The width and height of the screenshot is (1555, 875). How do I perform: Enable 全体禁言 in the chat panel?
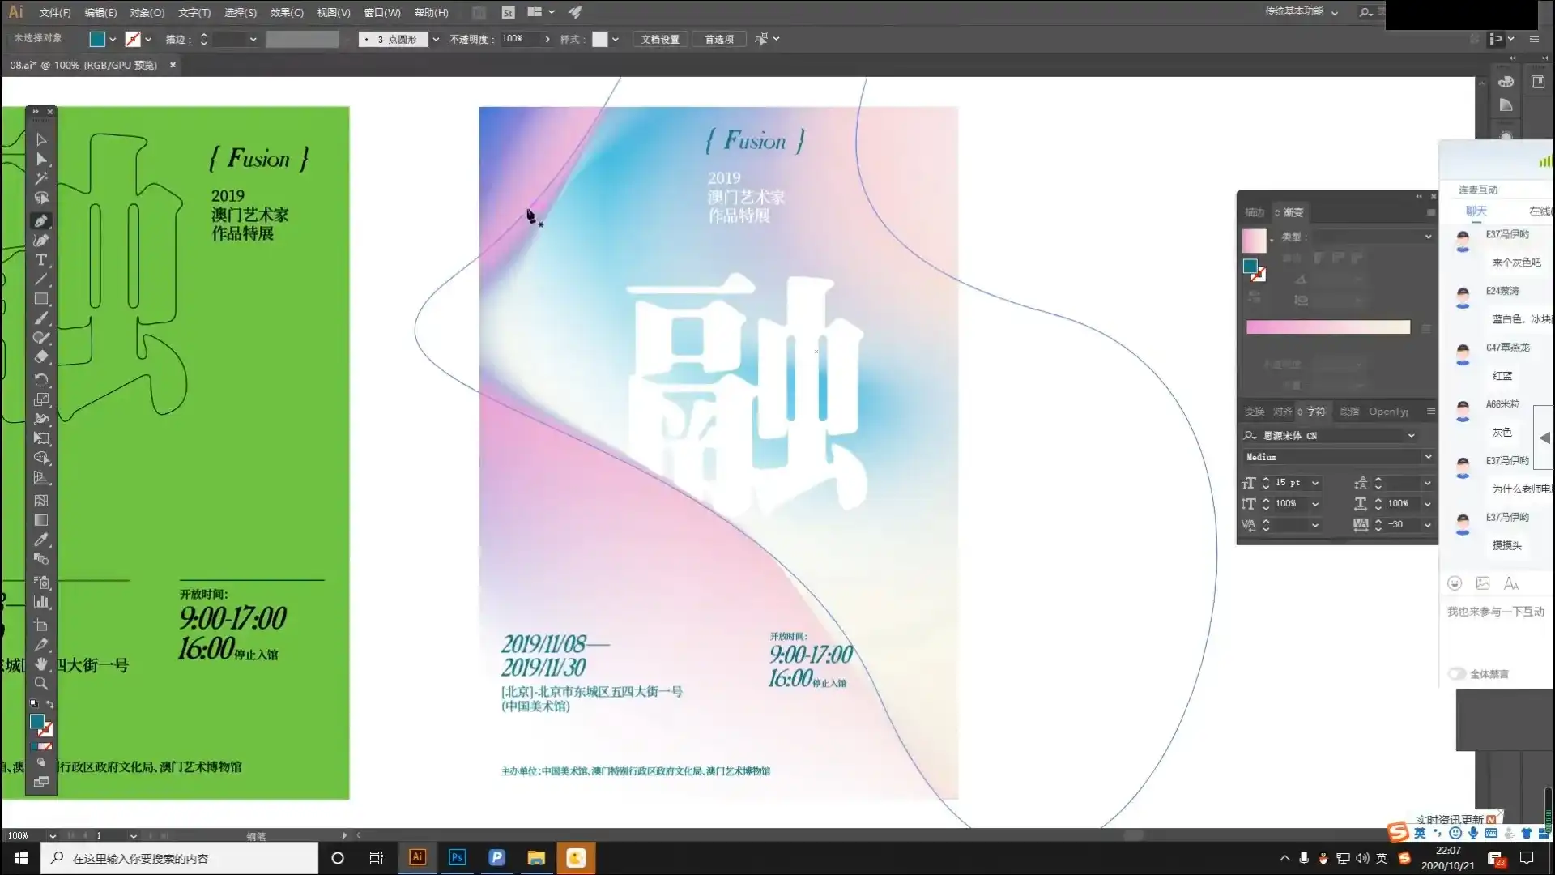pos(1458,673)
